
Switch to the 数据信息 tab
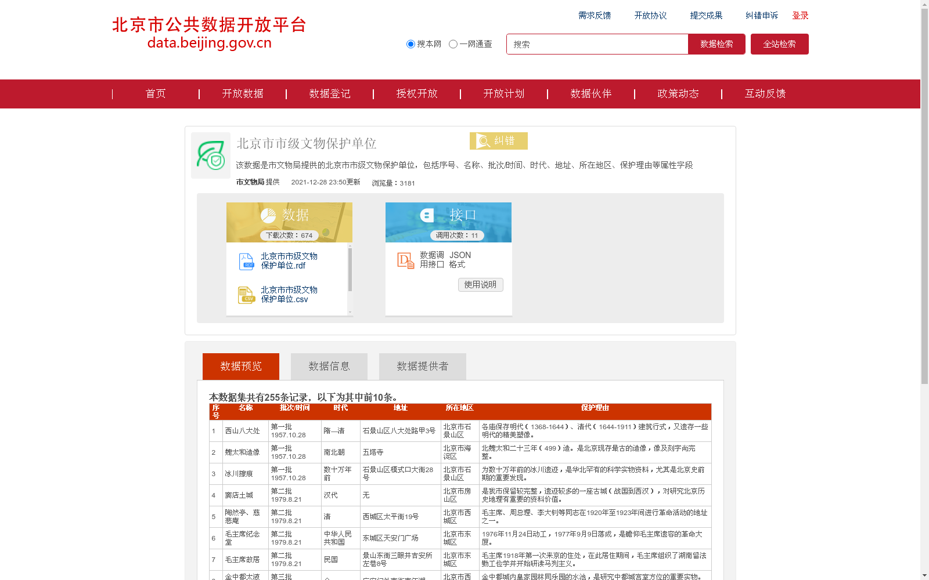tap(329, 366)
